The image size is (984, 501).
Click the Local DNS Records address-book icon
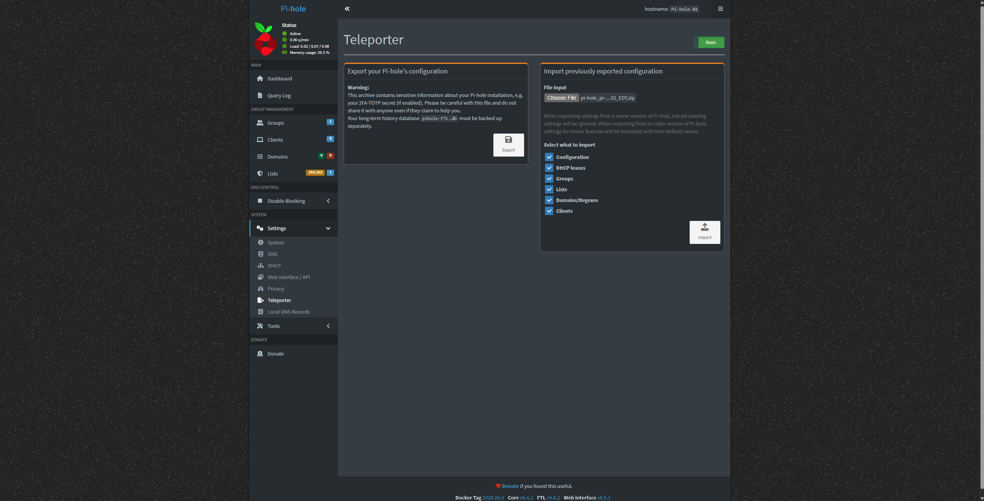tap(261, 312)
